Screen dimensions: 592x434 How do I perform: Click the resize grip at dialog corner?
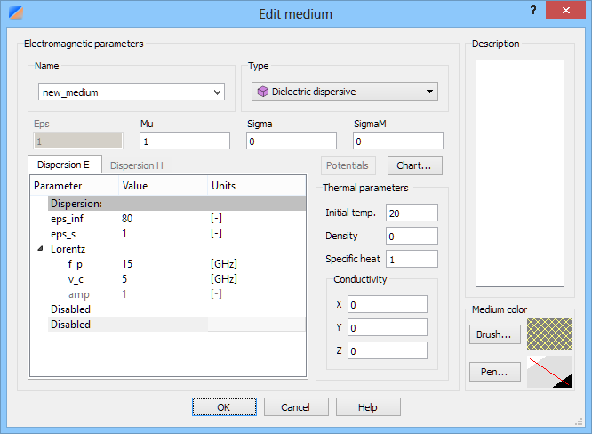tap(579, 422)
